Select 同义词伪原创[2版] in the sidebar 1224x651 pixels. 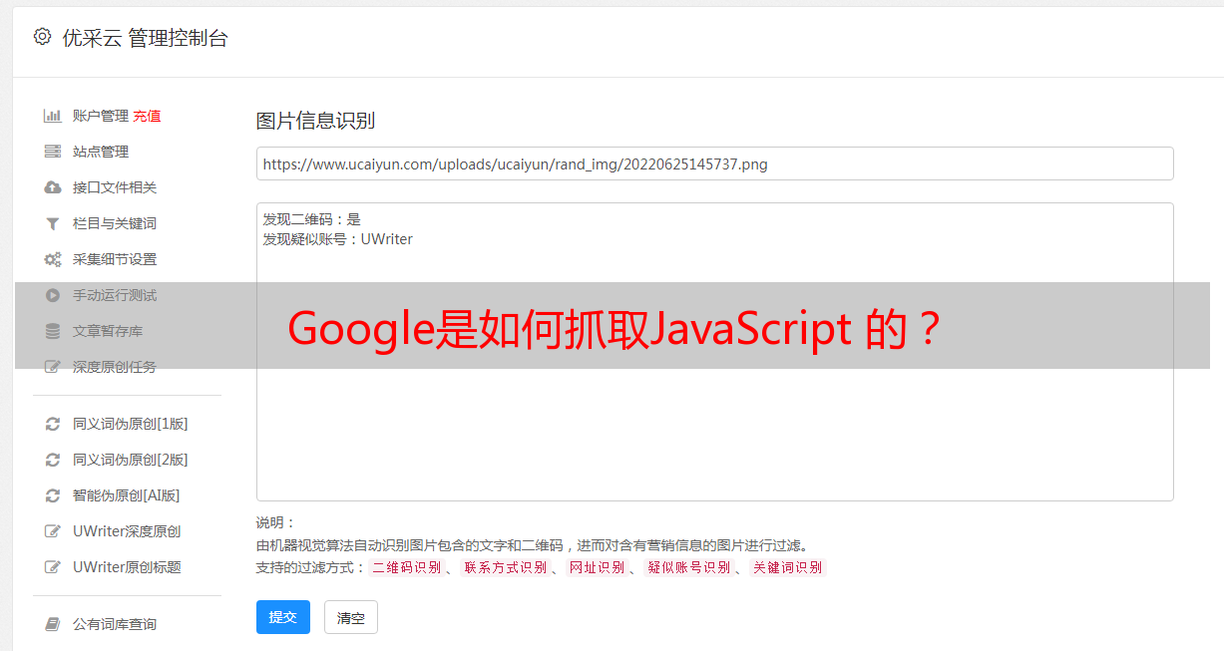[131, 460]
